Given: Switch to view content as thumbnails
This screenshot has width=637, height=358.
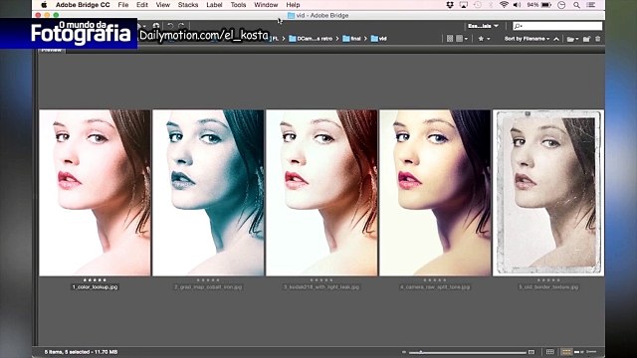Looking at the screenshot, I should [x=566, y=352].
